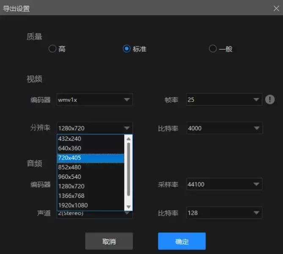The height and width of the screenshot is (254, 283).
Task: Choose 1920x1080 from resolution list
Action: tap(91, 205)
